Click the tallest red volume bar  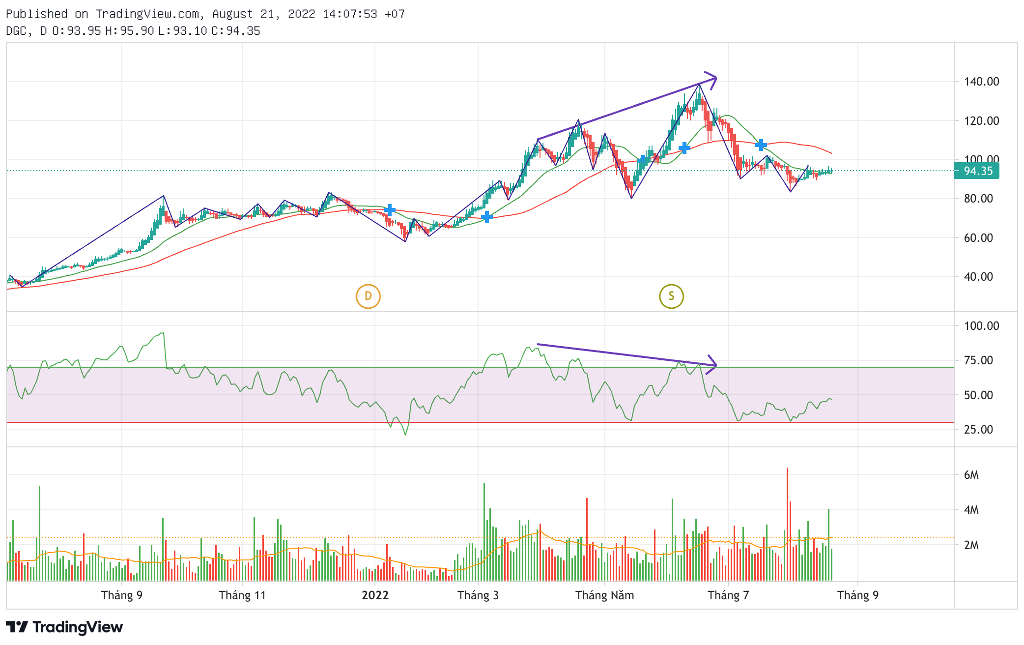pyautogui.click(x=787, y=524)
